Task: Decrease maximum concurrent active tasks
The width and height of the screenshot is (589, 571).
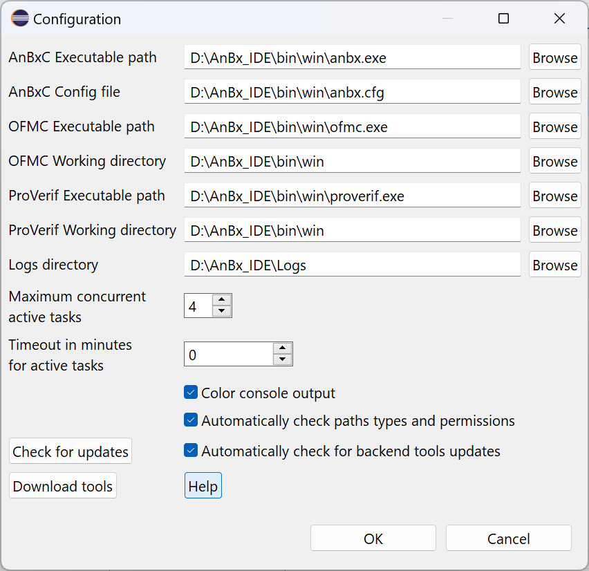Action: tap(221, 311)
